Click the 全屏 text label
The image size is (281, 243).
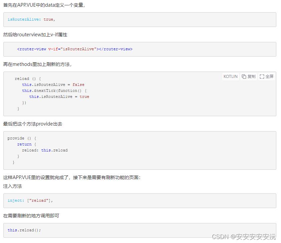pos(269,77)
